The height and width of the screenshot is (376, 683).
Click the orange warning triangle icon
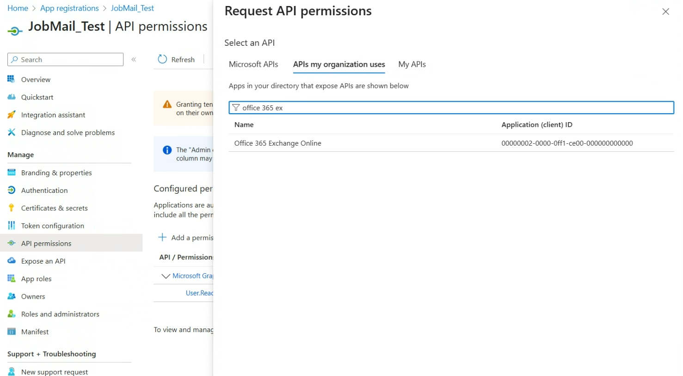point(167,105)
